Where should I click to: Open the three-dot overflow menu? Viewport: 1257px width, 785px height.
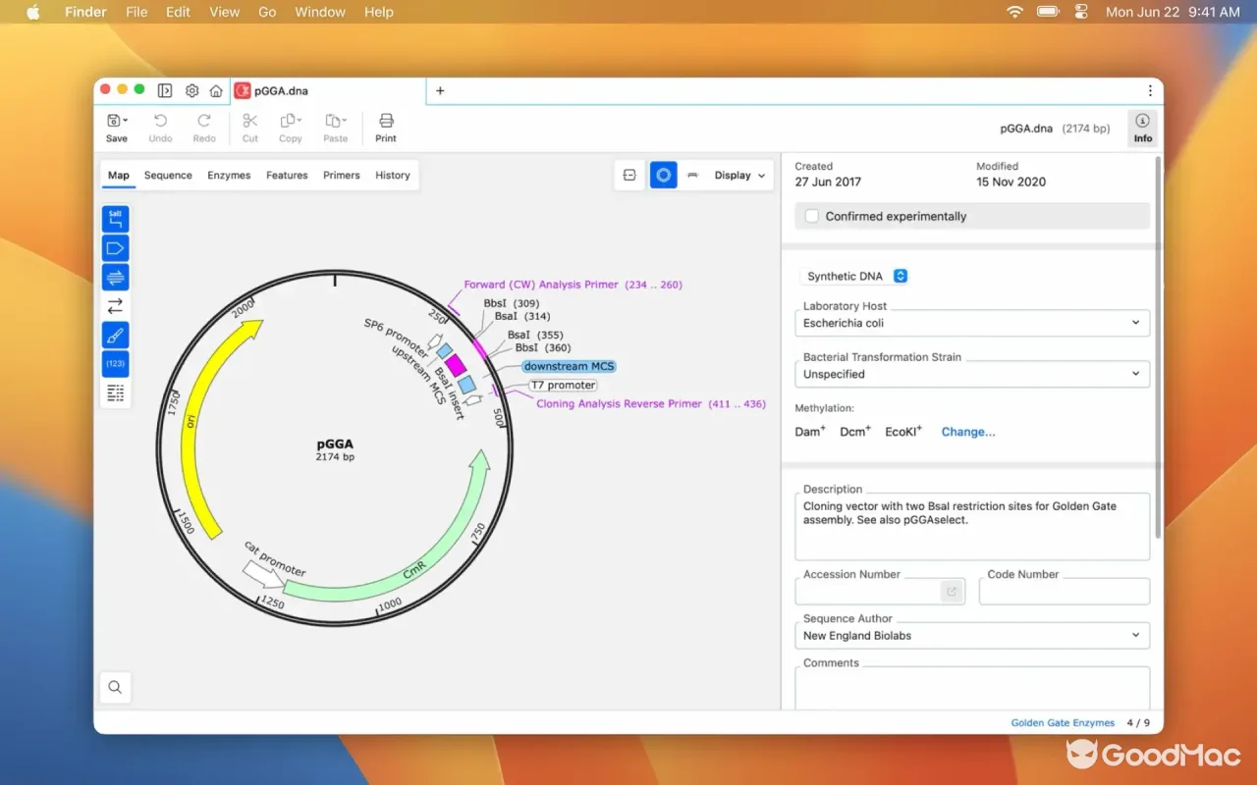point(1150,90)
